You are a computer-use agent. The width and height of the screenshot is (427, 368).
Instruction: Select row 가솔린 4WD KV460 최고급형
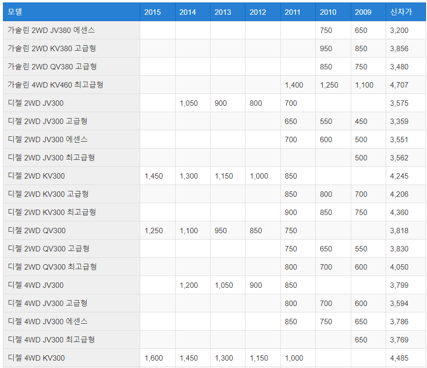tap(214, 85)
